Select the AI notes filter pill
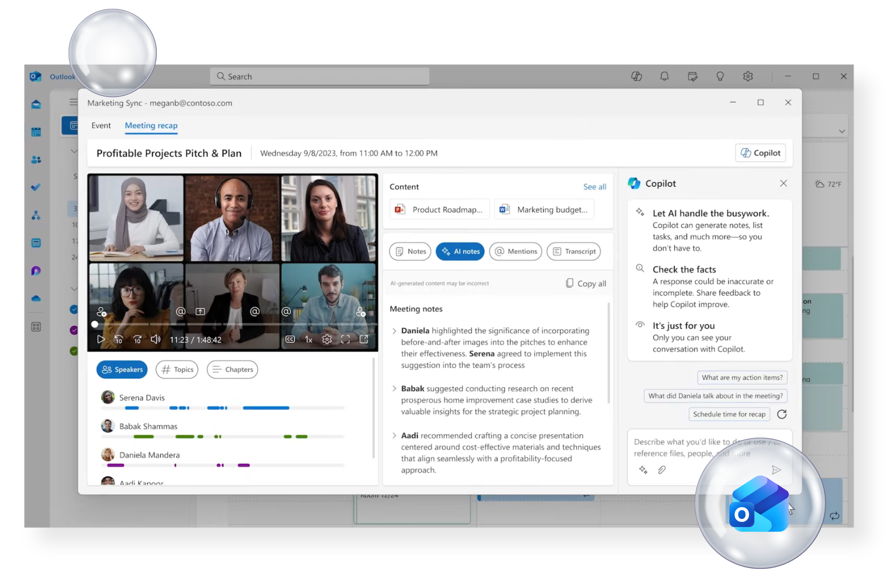 click(460, 251)
